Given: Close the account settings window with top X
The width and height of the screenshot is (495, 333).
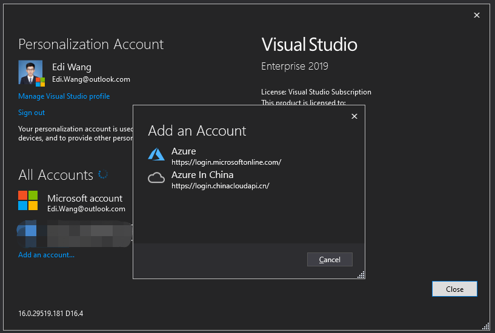Looking at the screenshot, I should tap(477, 16).
